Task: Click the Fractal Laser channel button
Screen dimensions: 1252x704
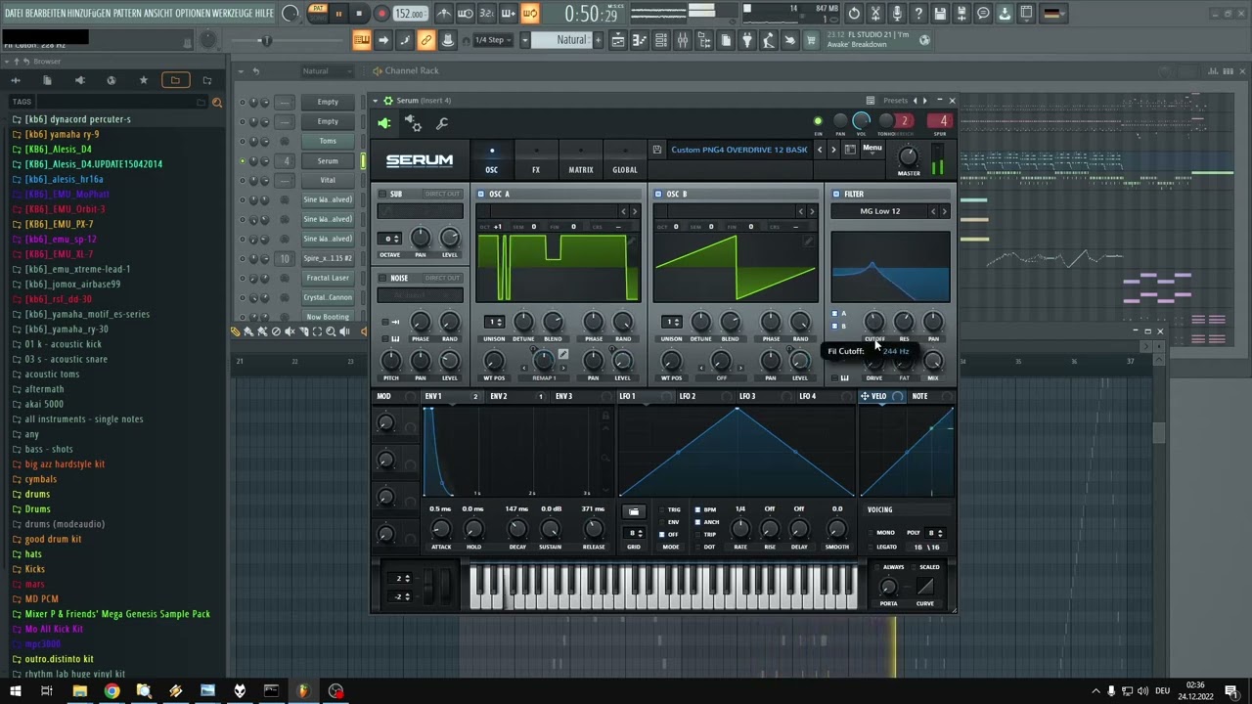Action: point(328,278)
